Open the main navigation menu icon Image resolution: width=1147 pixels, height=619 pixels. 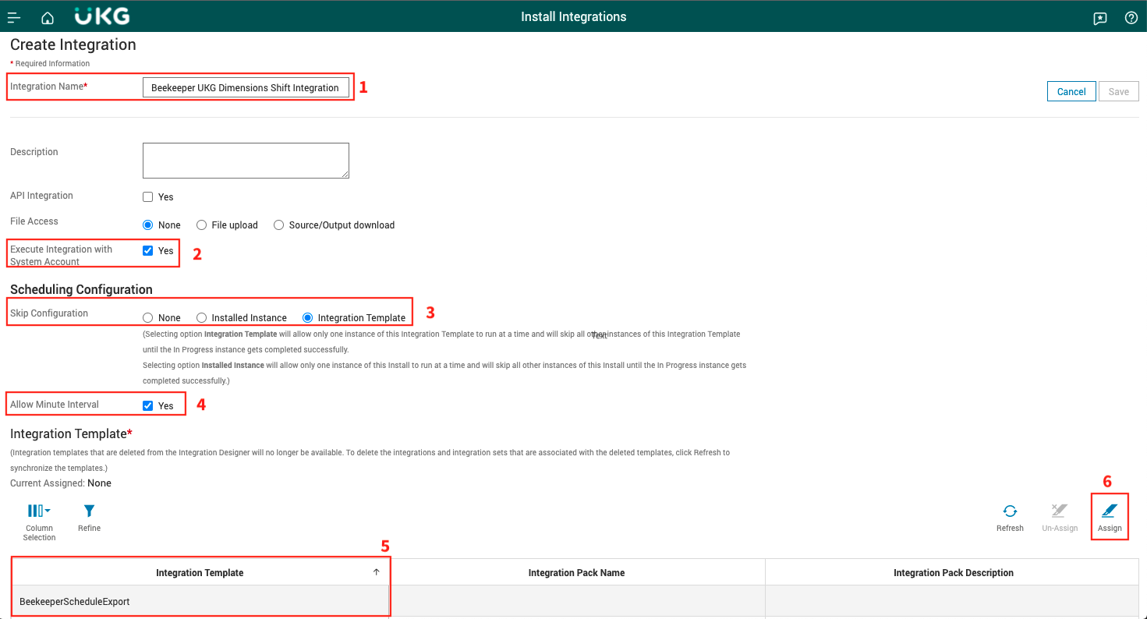click(14, 17)
